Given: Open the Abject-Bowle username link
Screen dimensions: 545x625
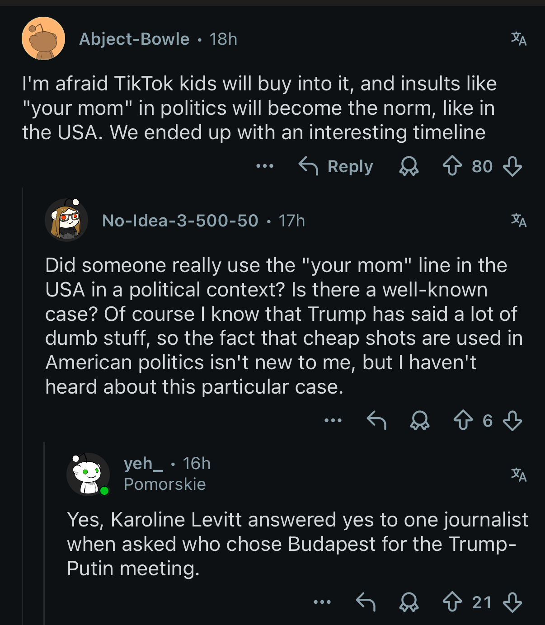Looking at the screenshot, I should 134,39.
